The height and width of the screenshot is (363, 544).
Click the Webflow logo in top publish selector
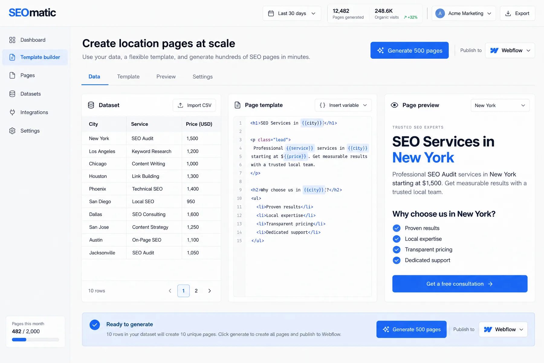tap(494, 51)
